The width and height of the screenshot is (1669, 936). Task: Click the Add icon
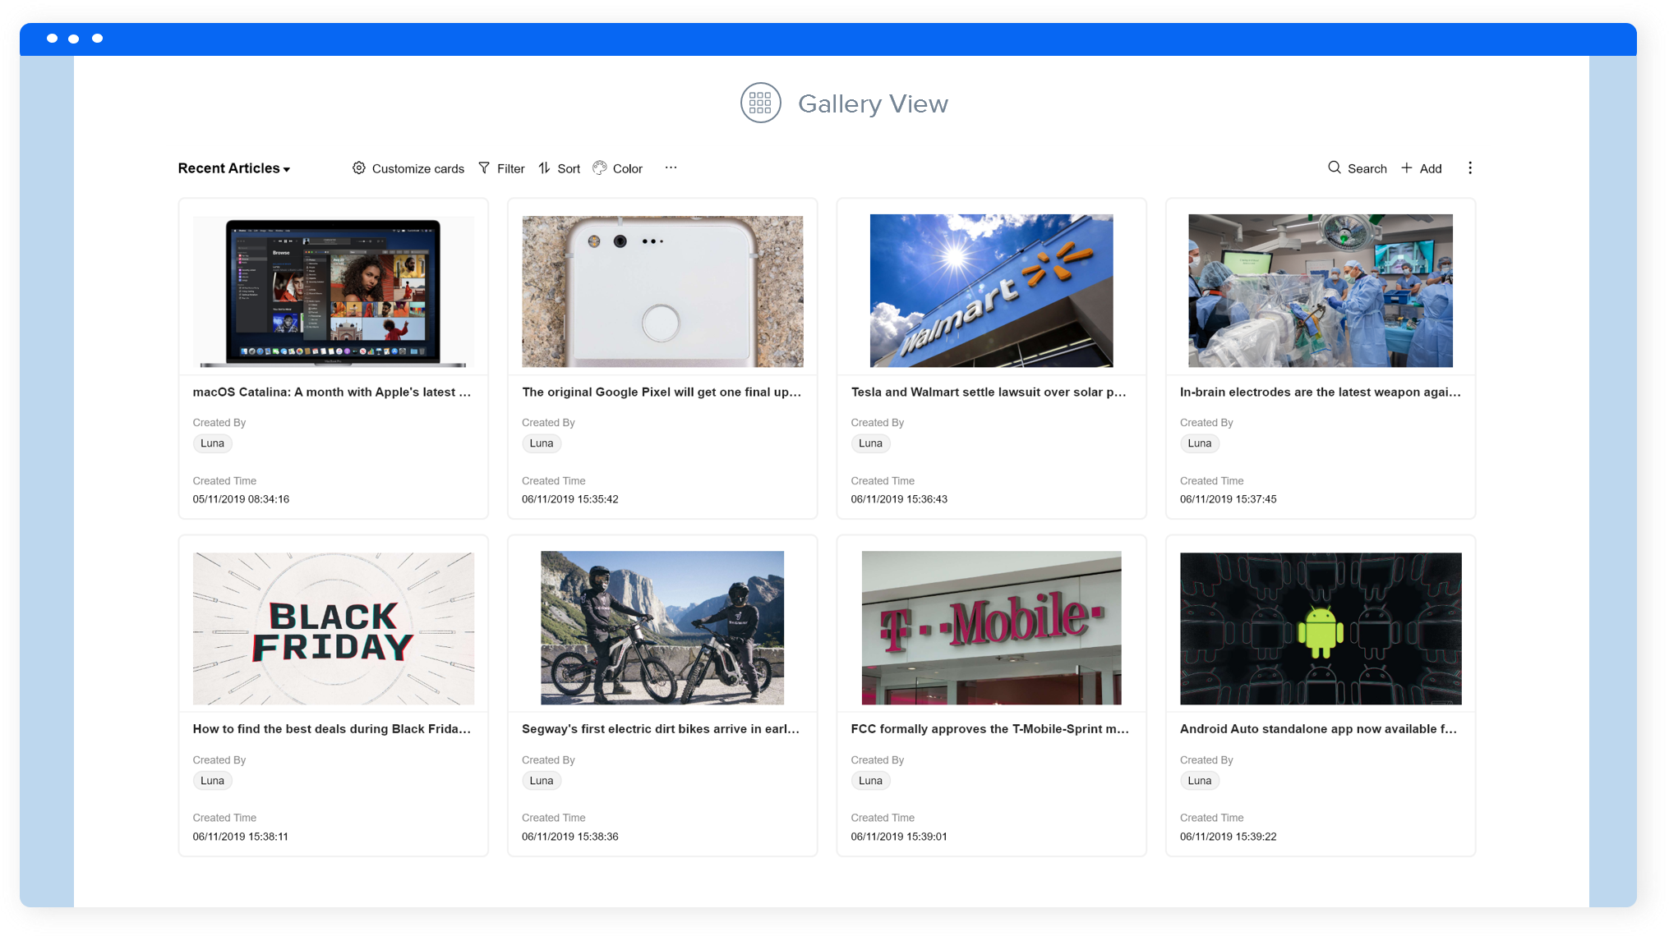[1408, 168]
